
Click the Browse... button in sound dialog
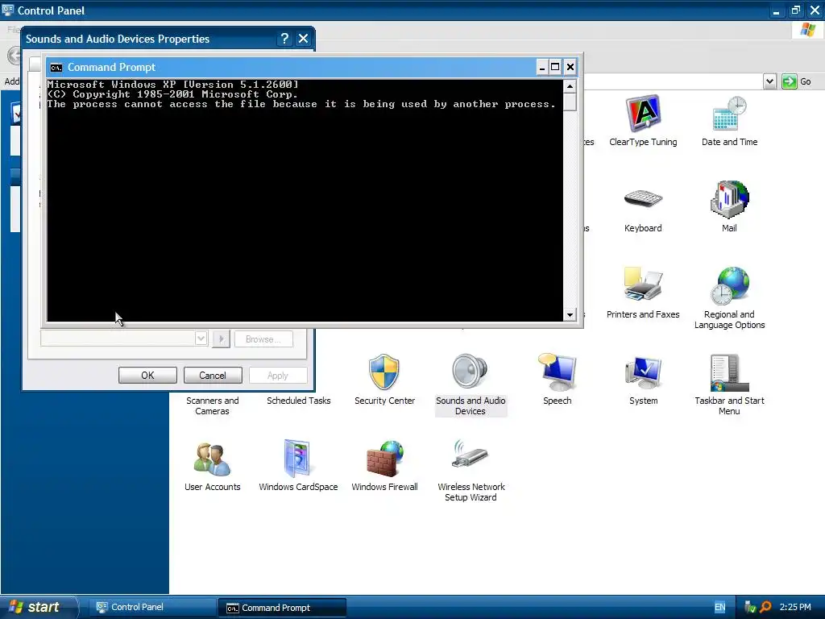tap(263, 339)
